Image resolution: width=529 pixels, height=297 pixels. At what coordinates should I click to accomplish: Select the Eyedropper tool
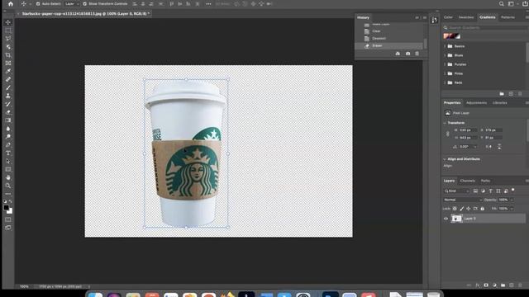8,71
